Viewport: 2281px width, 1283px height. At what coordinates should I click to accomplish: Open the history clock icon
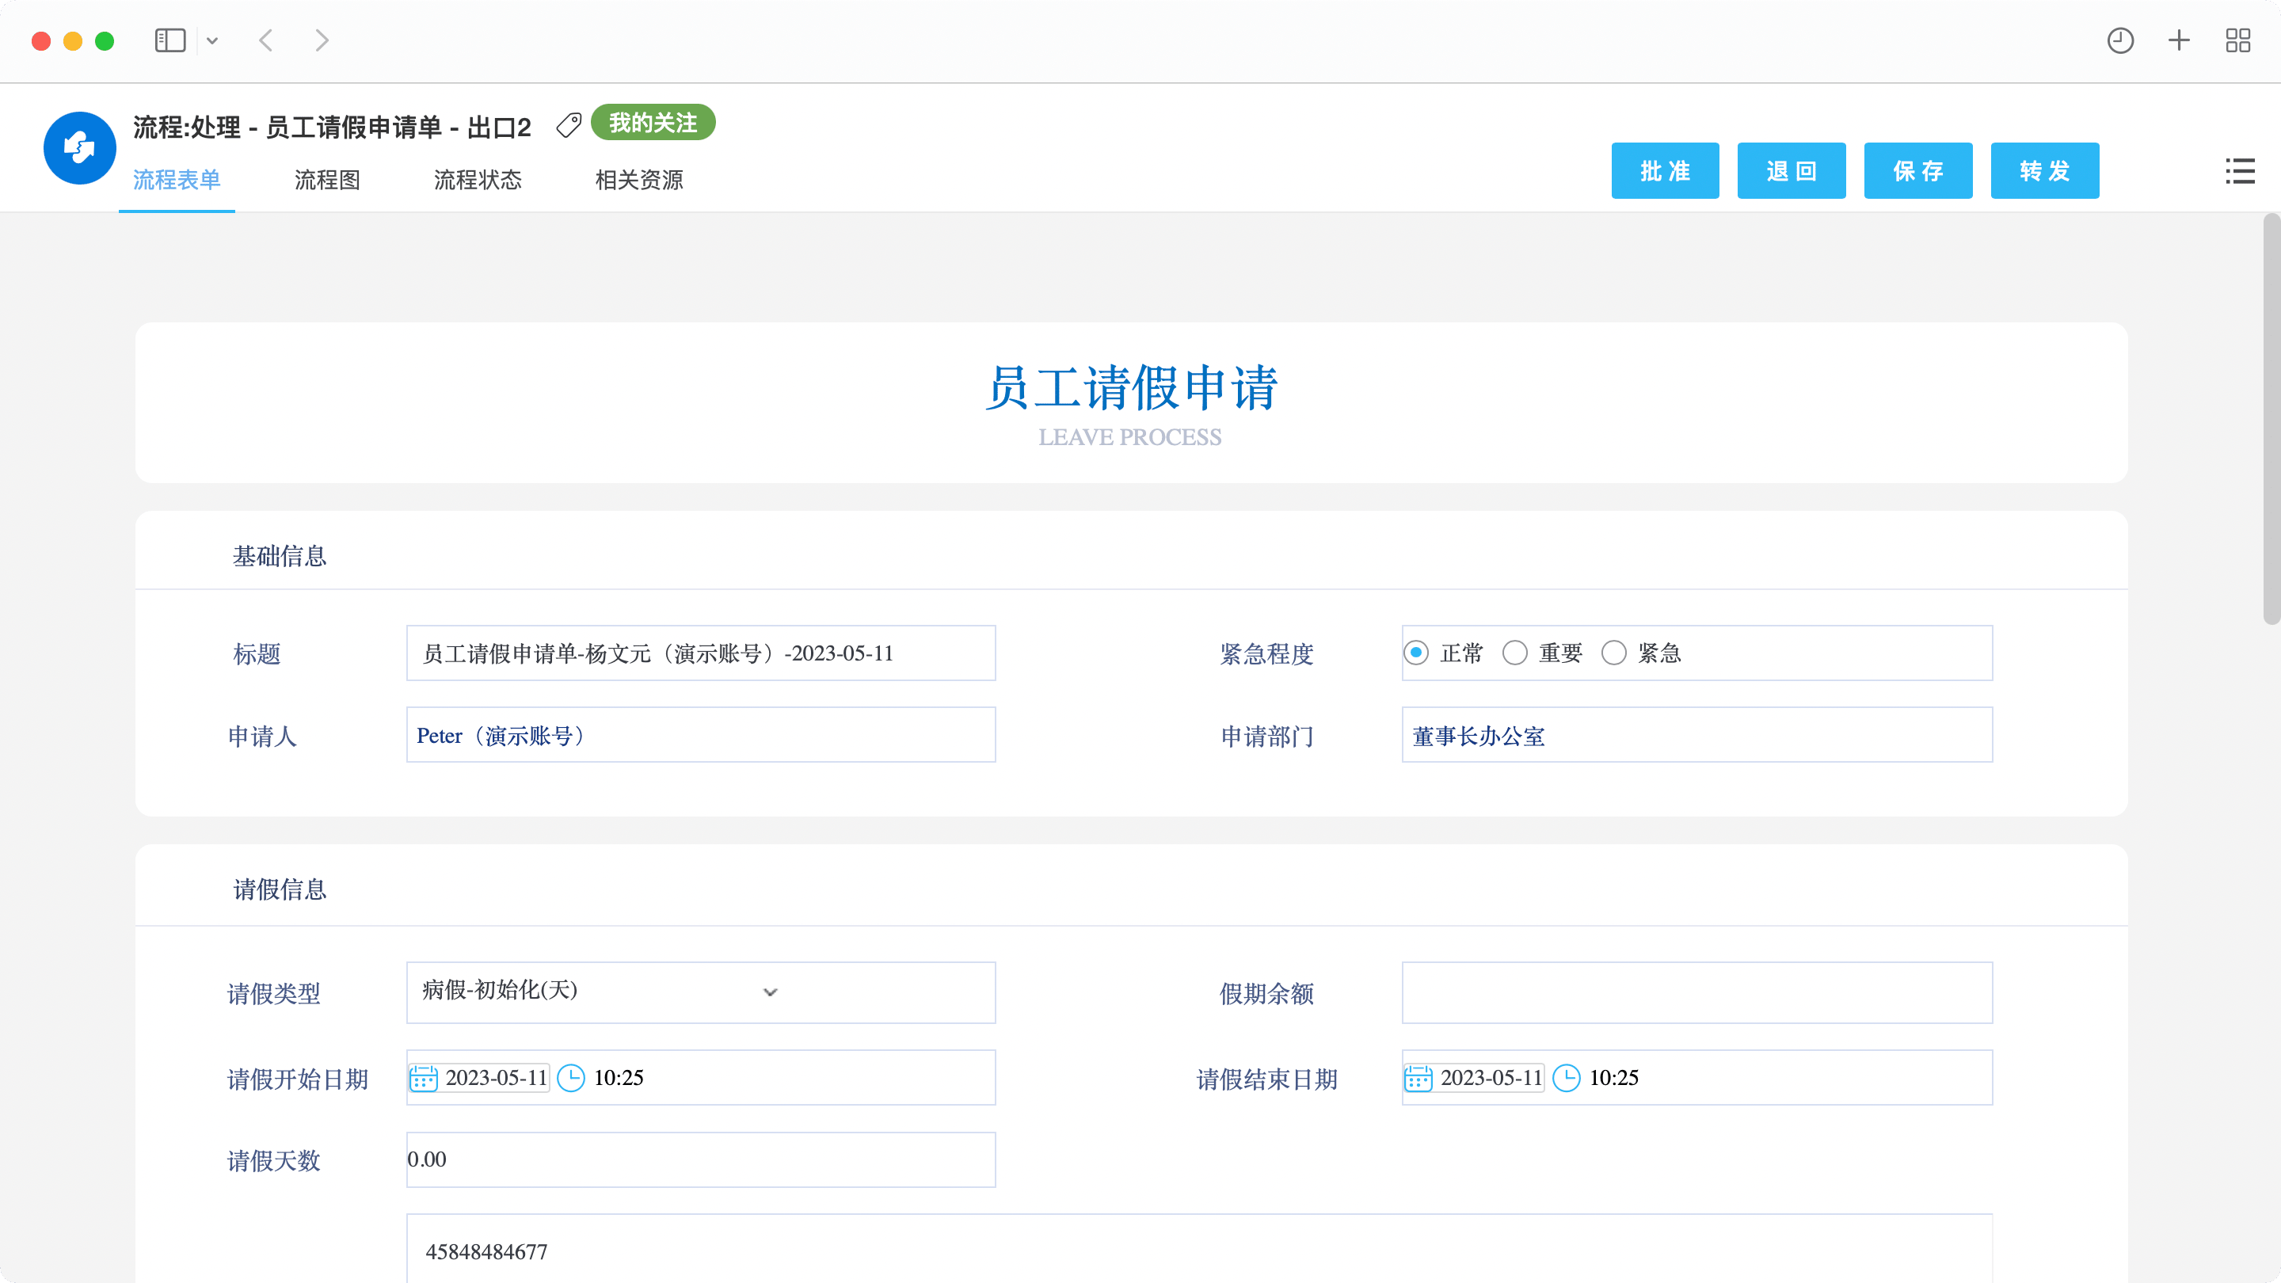(x=2120, y=40)
